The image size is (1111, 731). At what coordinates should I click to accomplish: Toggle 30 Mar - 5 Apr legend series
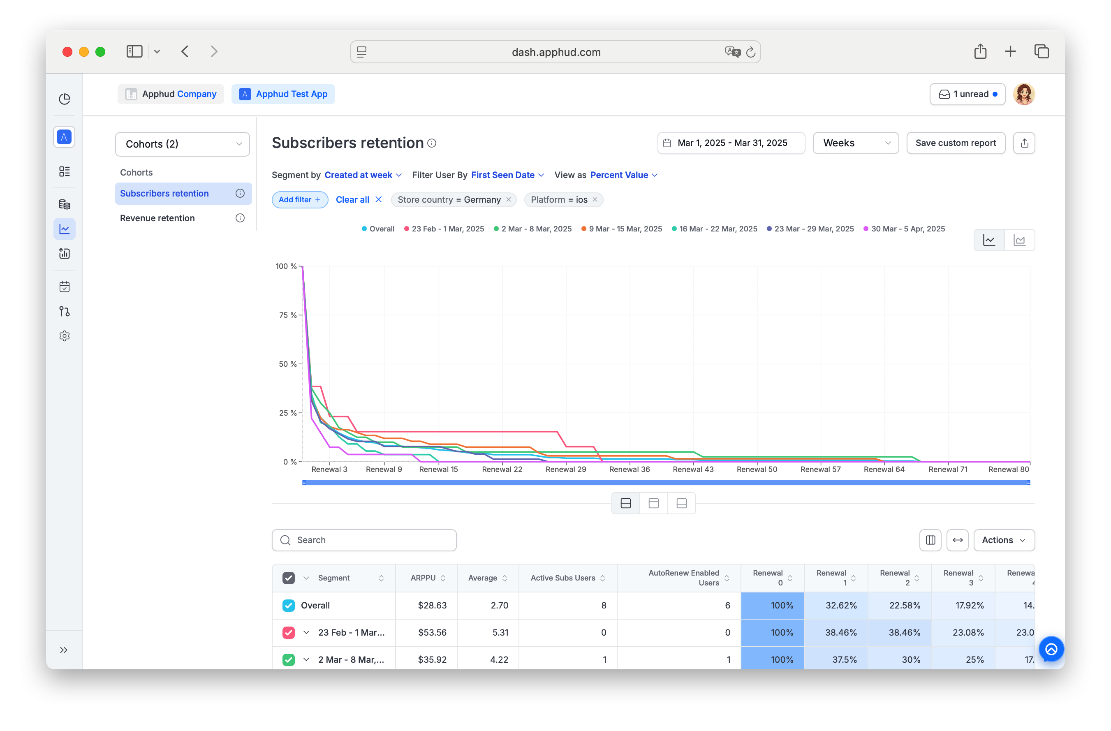click(904, 229)
